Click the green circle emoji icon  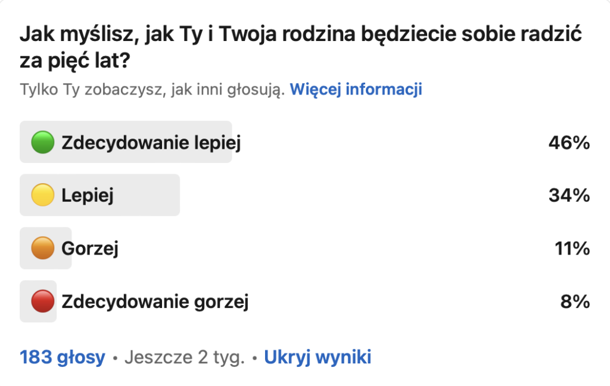point(43,143)
